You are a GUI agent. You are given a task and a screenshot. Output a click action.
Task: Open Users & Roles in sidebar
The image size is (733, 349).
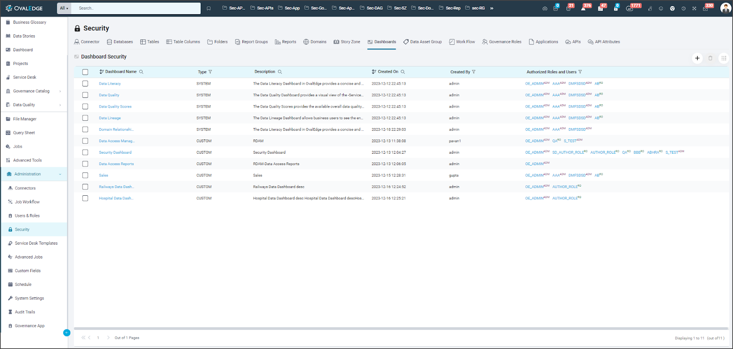pos(27,216)
